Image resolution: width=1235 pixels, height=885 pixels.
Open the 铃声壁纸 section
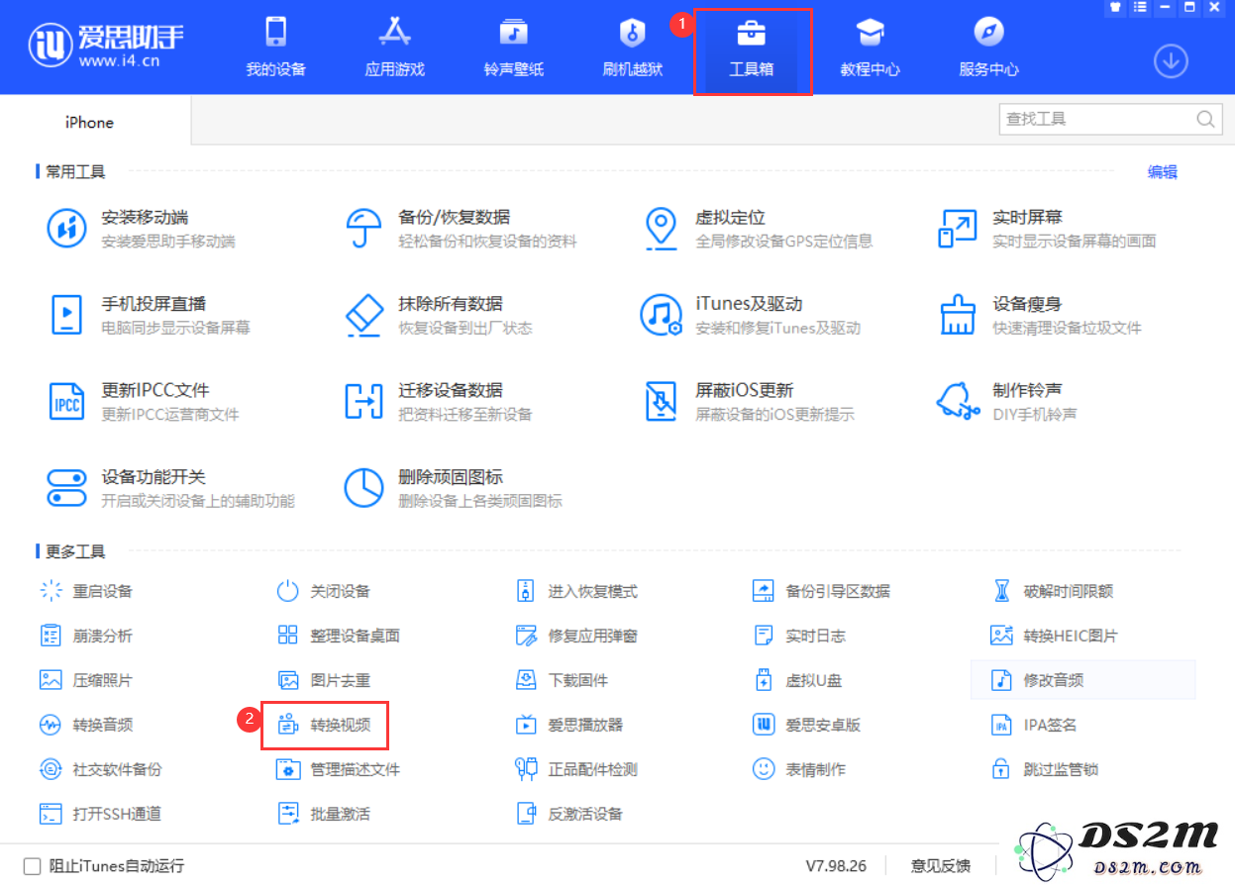514,48
